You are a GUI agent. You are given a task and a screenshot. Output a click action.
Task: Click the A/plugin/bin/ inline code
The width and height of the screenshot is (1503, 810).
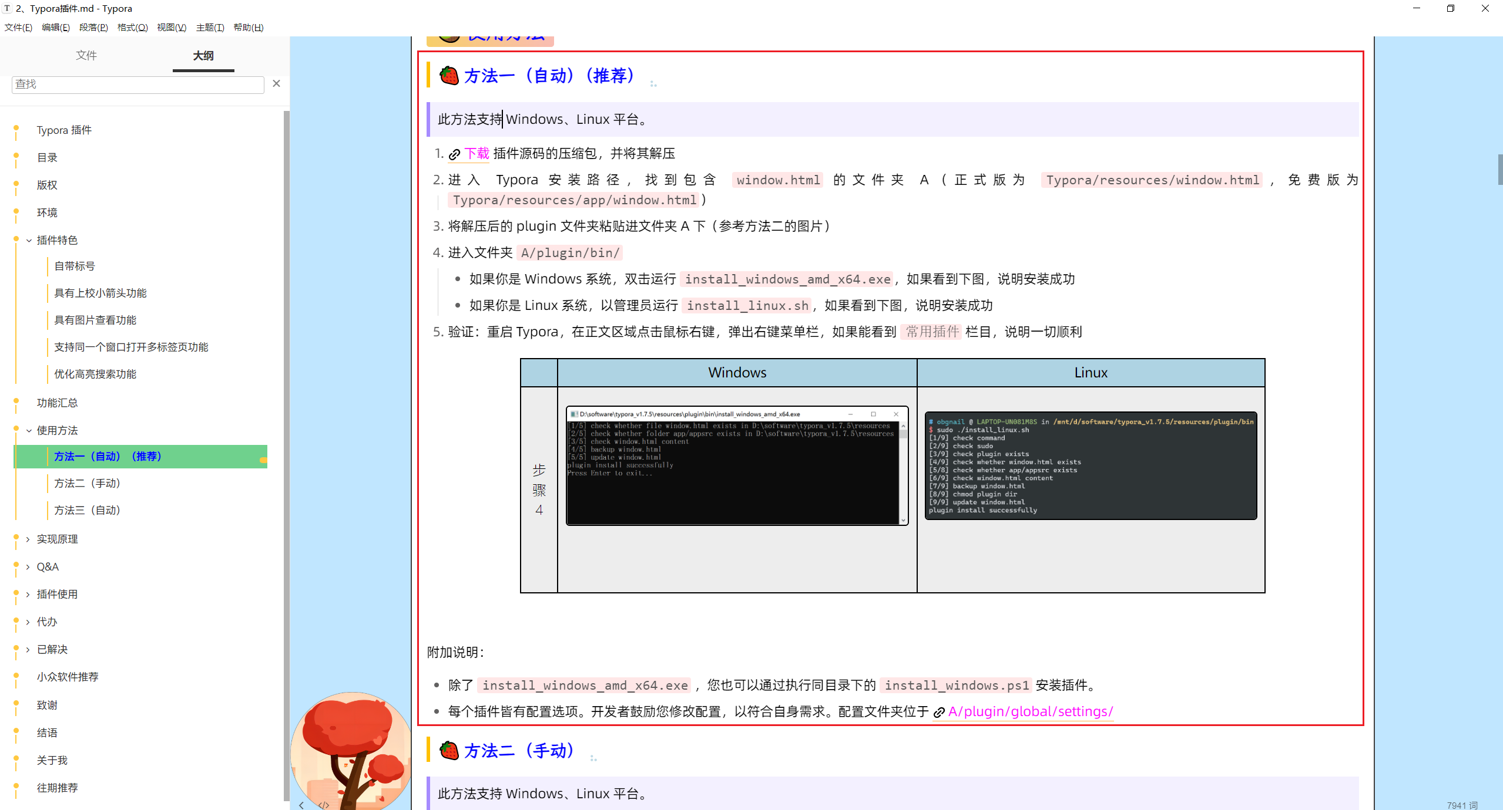[x=570, y=253]
